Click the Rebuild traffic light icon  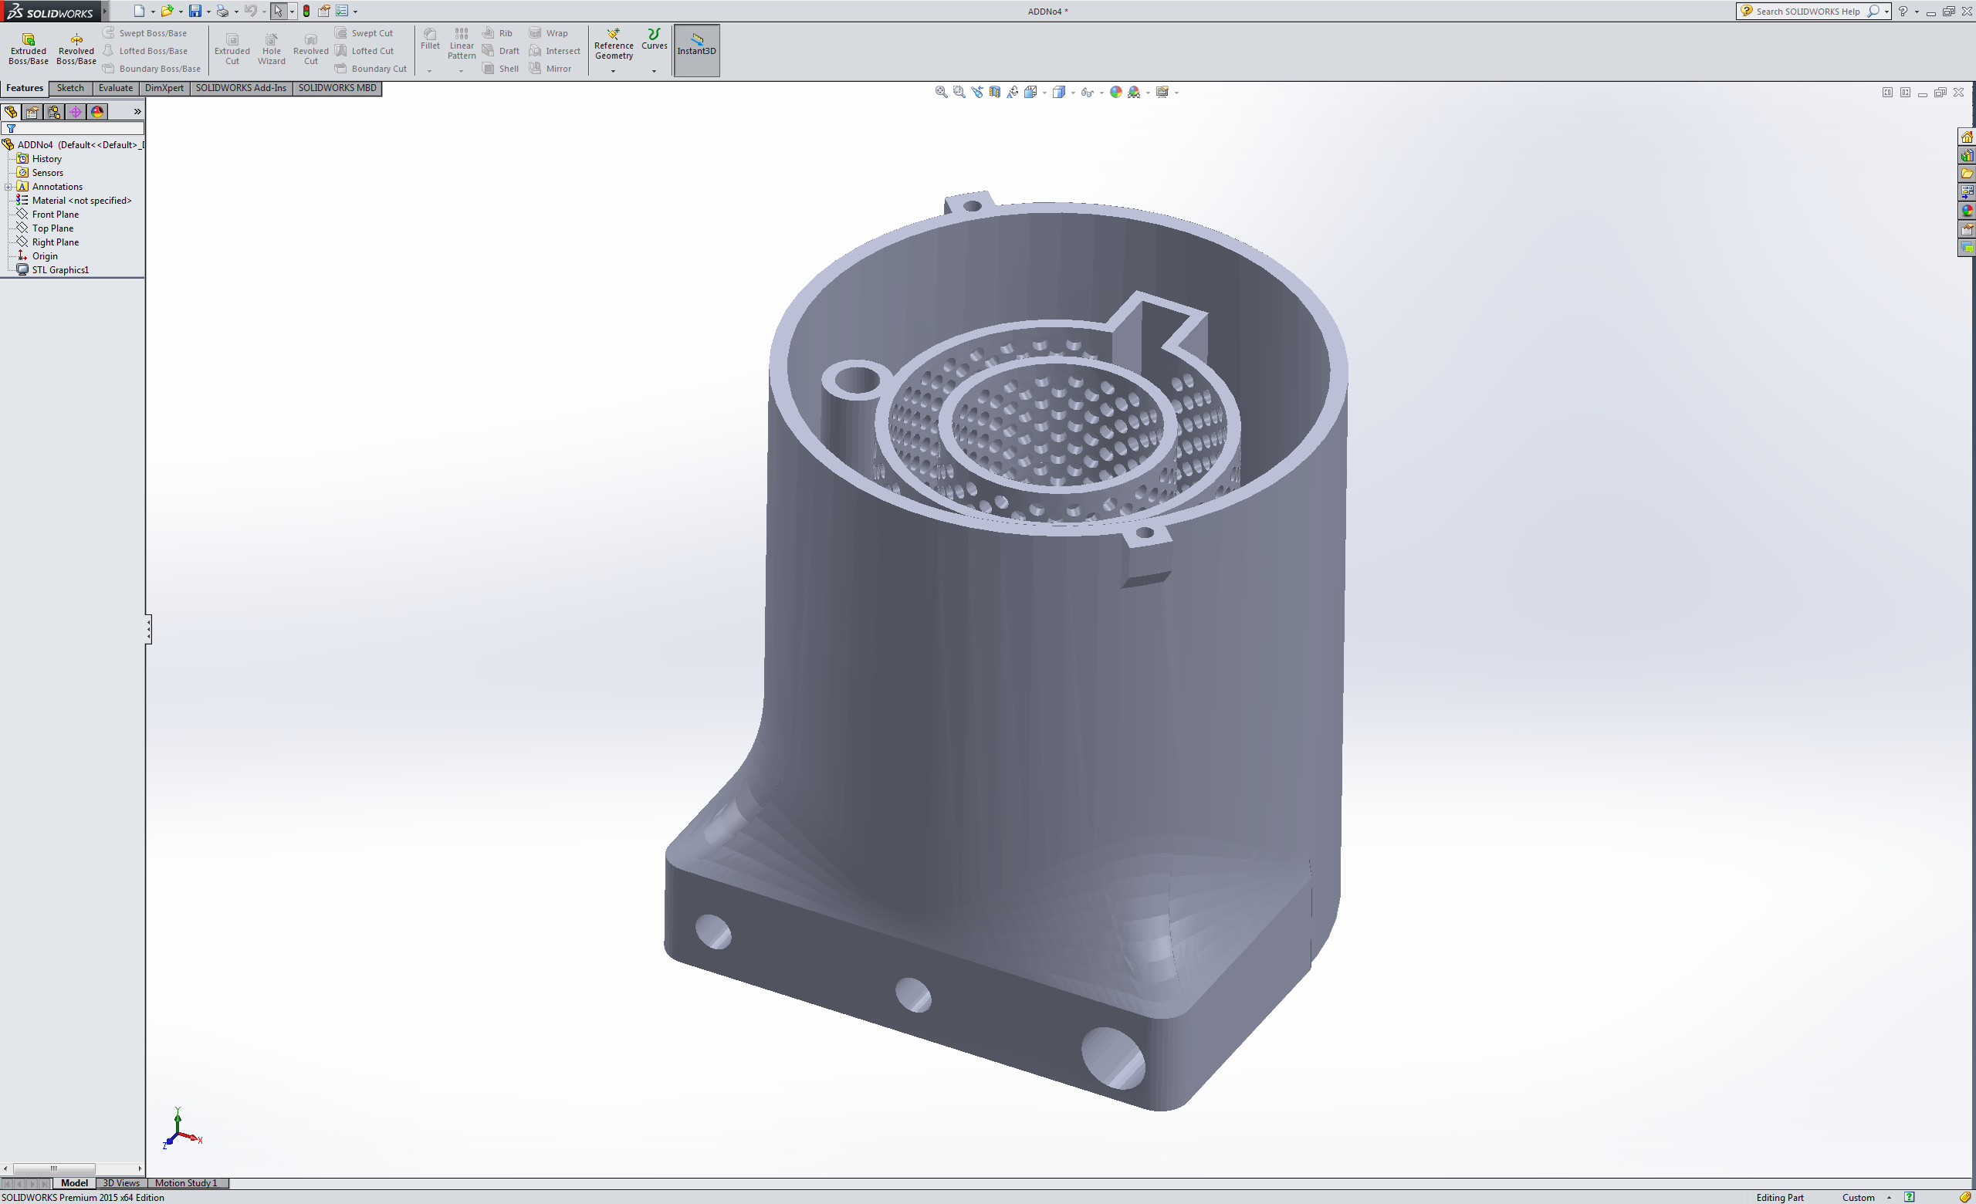[x=306, y=12]
